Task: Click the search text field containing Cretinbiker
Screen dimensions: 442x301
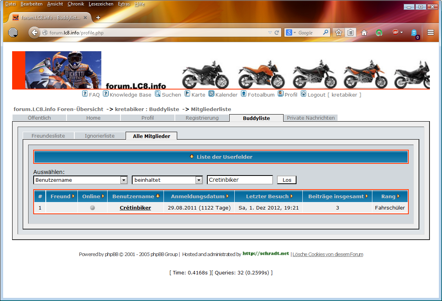Action: point(239,180)
